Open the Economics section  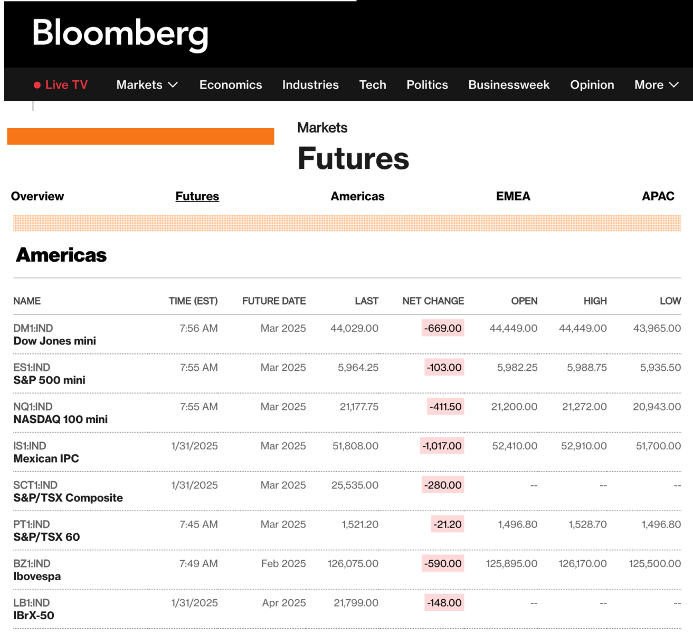(231, 85)
